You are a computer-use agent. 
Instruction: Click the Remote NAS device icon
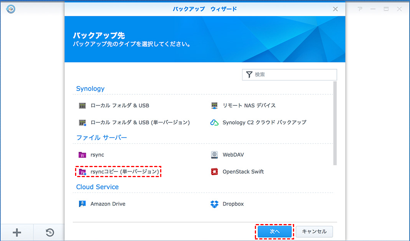214,105
